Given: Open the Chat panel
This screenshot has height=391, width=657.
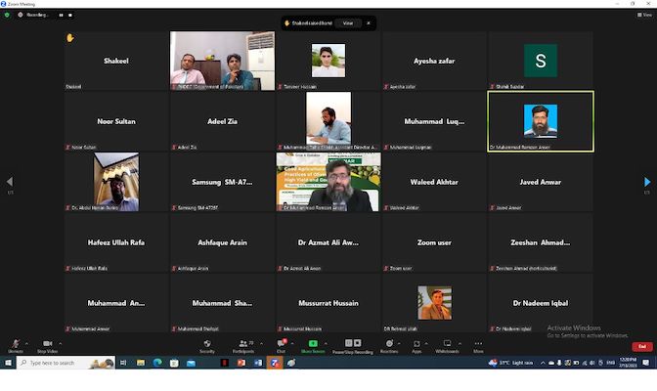Looking at the screenshot, I should point(281,344).
